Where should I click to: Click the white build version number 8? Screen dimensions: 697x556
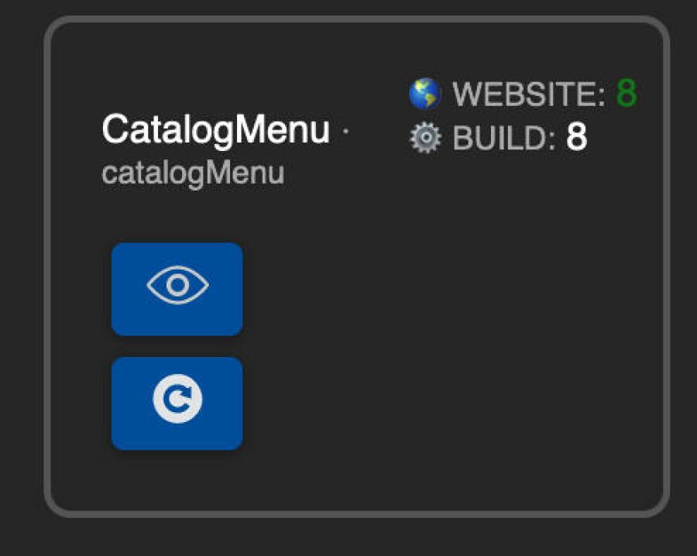coord(576,137)
